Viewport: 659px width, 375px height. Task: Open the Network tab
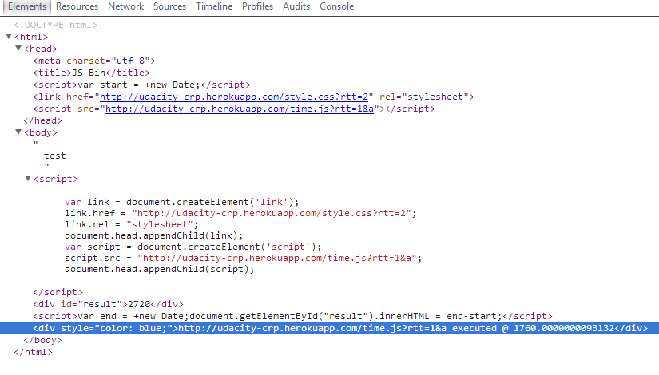[x=125, y=6]
